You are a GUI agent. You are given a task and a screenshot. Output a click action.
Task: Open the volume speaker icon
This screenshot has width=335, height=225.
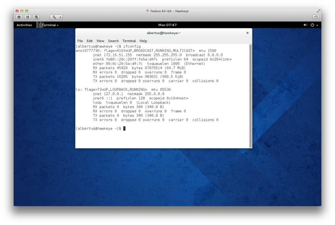(x=305, y=25)
